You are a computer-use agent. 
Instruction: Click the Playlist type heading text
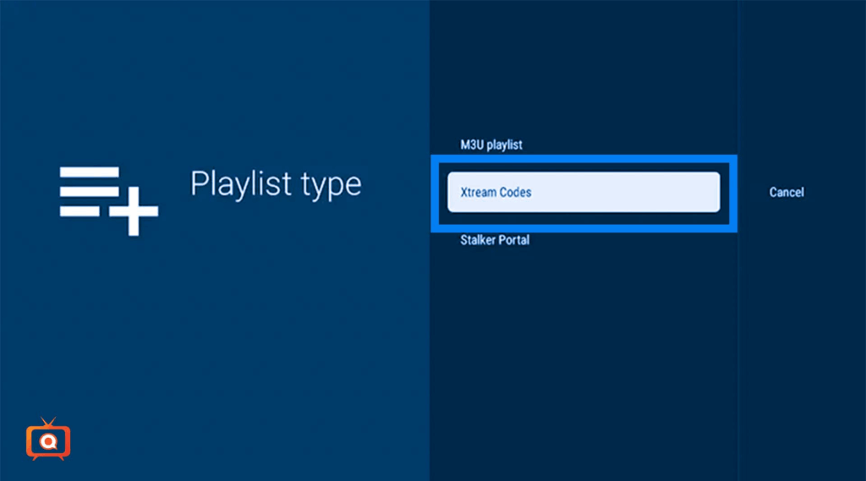click(276, 184)
